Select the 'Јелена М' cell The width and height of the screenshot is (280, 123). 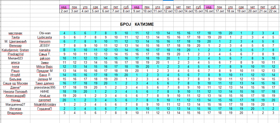tap(45, 79)
